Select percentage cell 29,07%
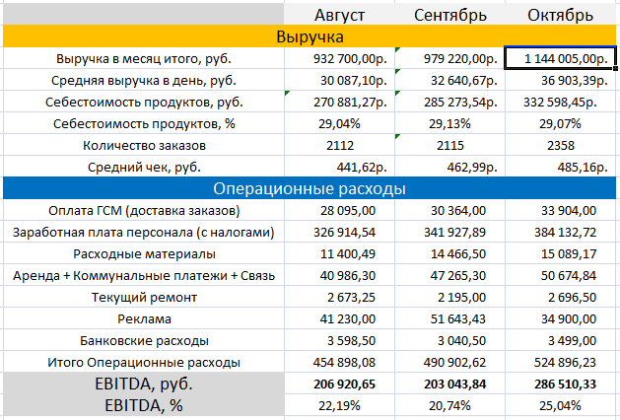This screenshot has height=420, width=620. (560, 123)
